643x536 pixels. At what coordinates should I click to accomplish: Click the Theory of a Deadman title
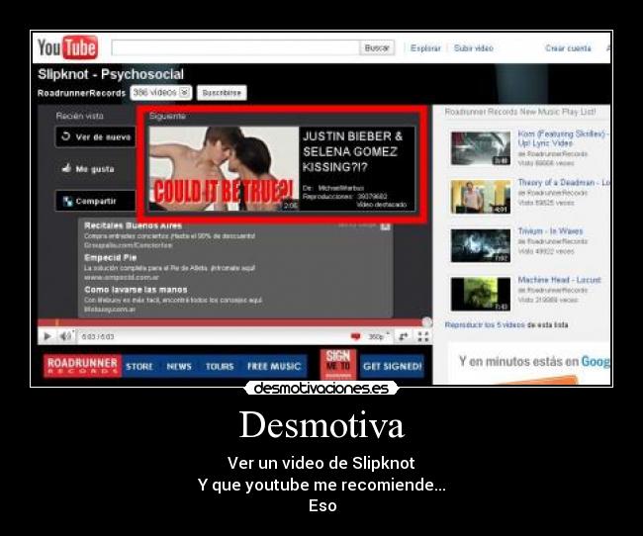(x=564, y=183)
